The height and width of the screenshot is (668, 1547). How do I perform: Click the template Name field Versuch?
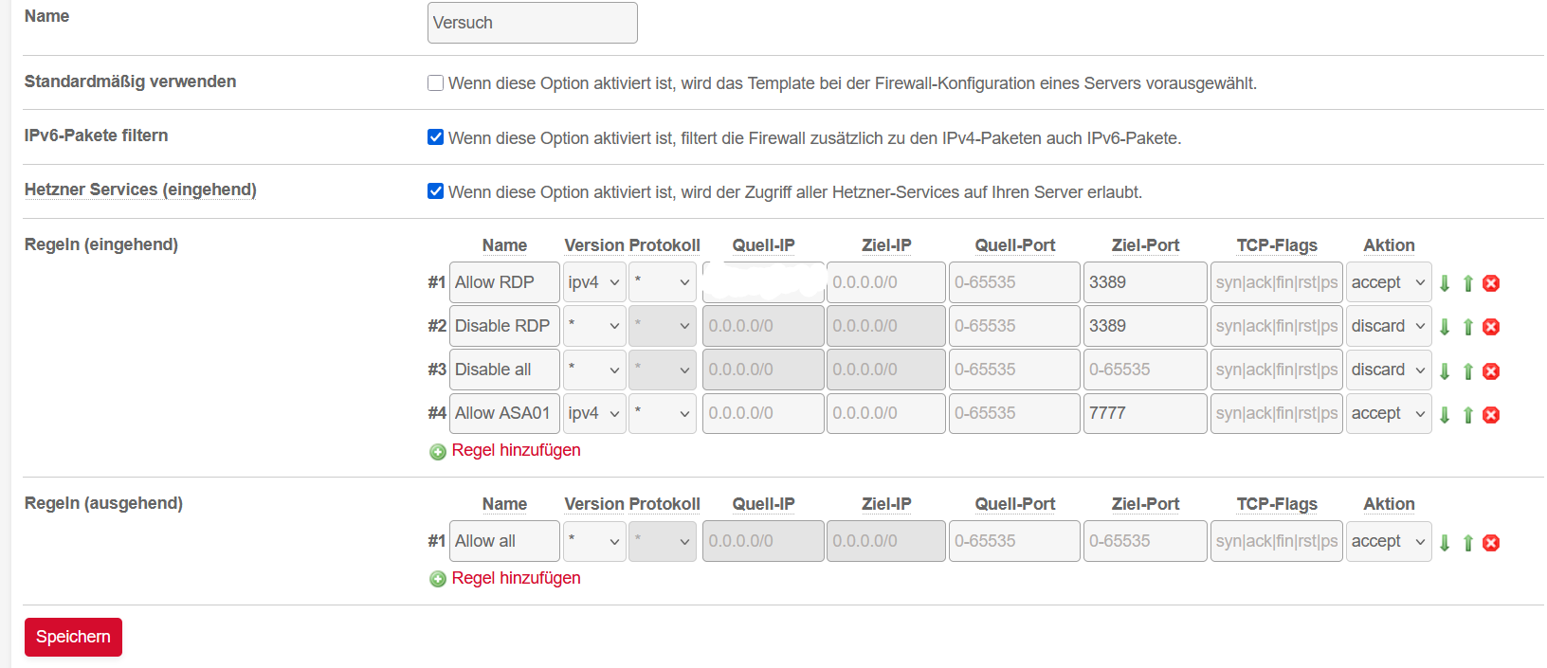(532, 23)
